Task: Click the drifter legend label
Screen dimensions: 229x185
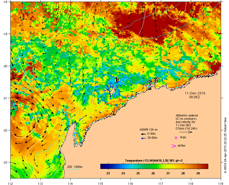Action: [181, 146]
